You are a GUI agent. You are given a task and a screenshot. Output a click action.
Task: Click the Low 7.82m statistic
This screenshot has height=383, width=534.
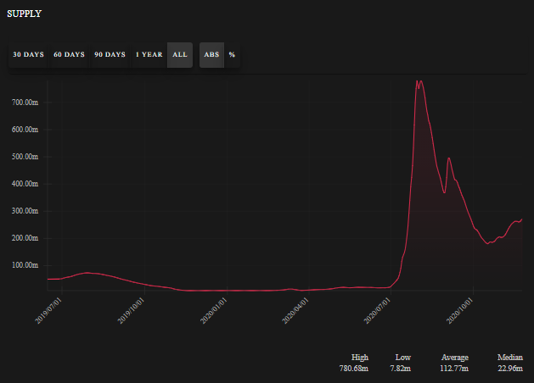(401, 363)
